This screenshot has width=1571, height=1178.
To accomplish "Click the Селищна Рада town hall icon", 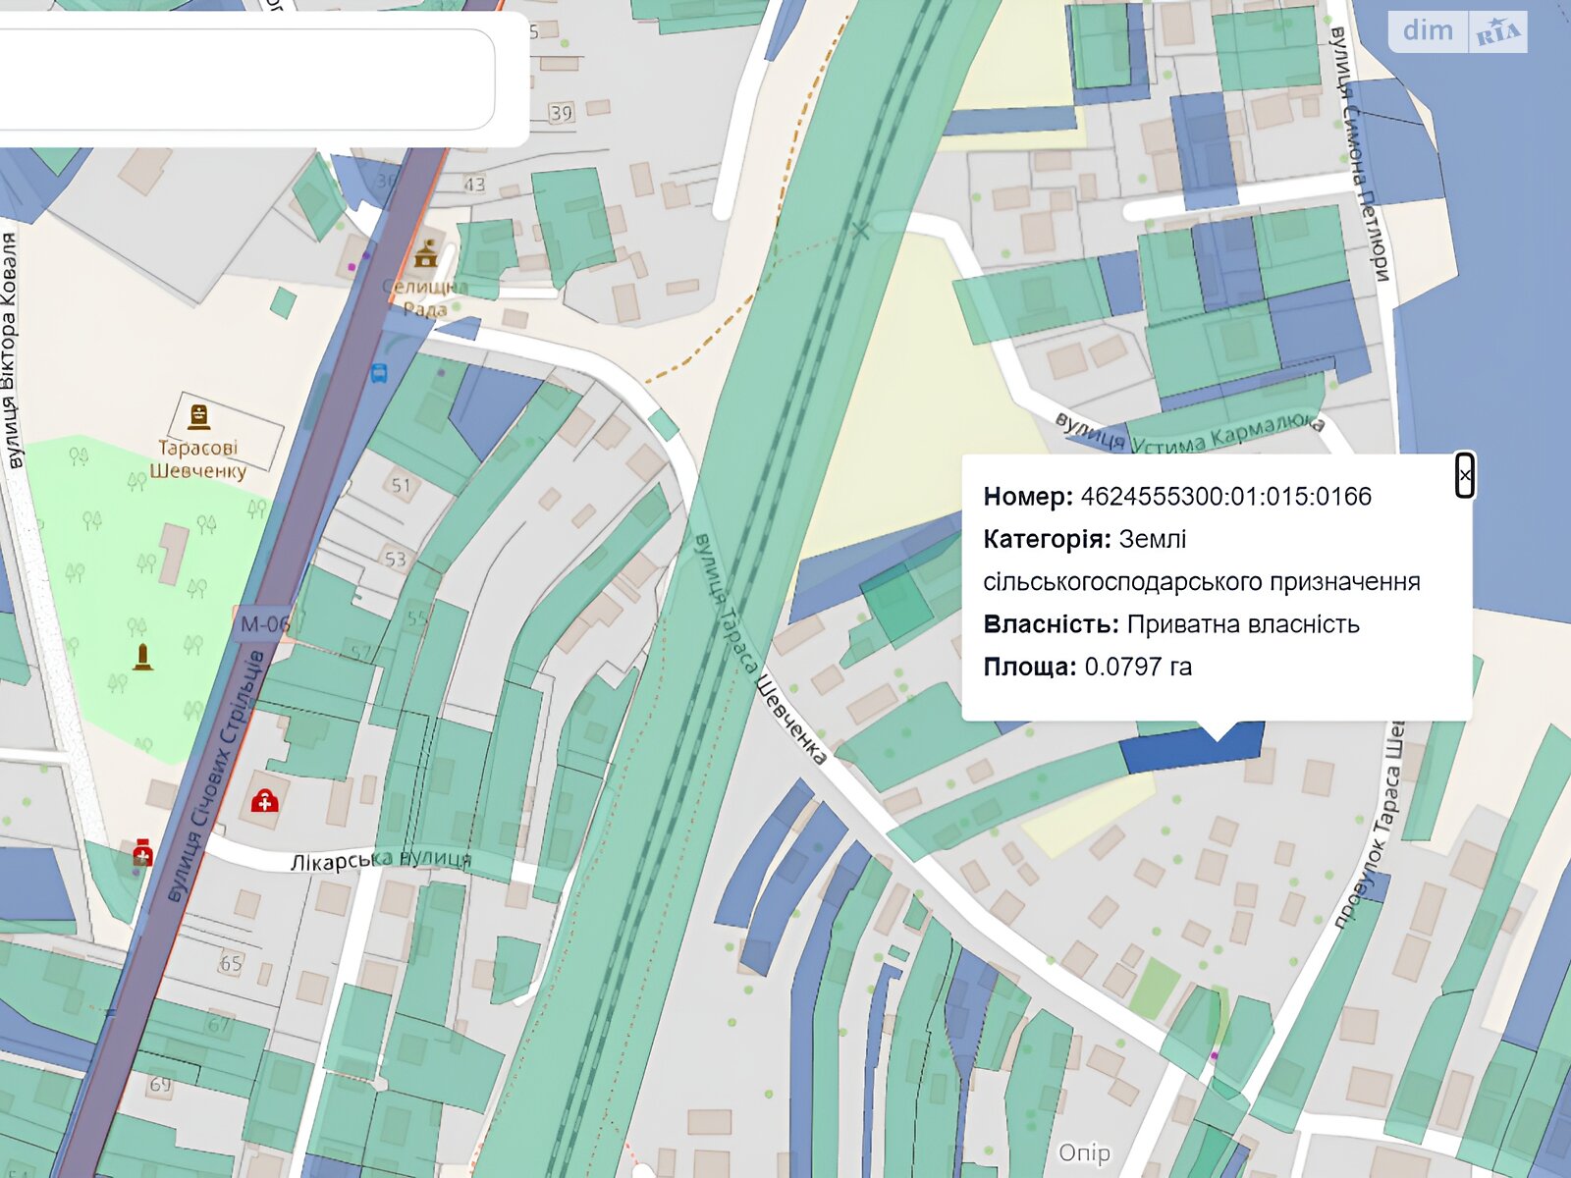I will tap(425, 254).
